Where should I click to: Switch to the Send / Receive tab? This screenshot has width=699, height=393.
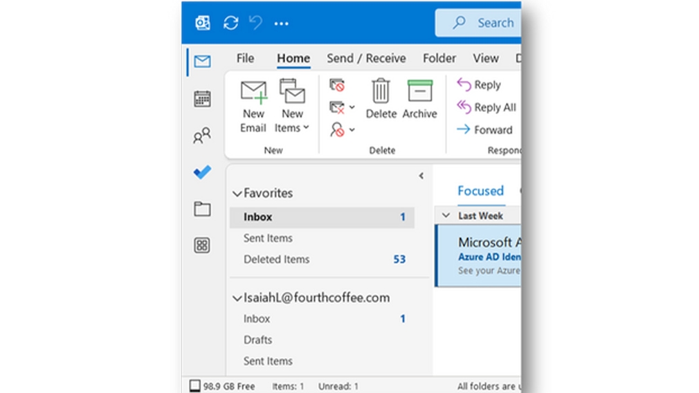[366, 58]
